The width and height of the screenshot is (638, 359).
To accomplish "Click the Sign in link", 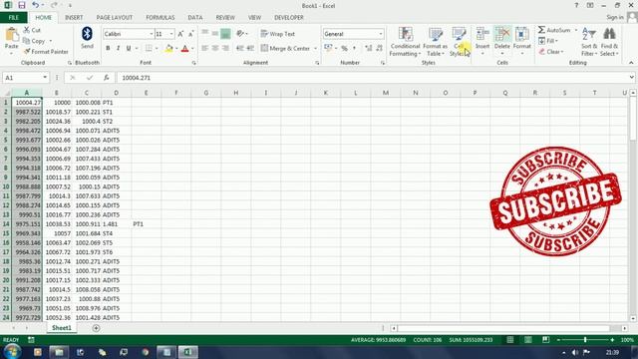I will coord(614,17).
